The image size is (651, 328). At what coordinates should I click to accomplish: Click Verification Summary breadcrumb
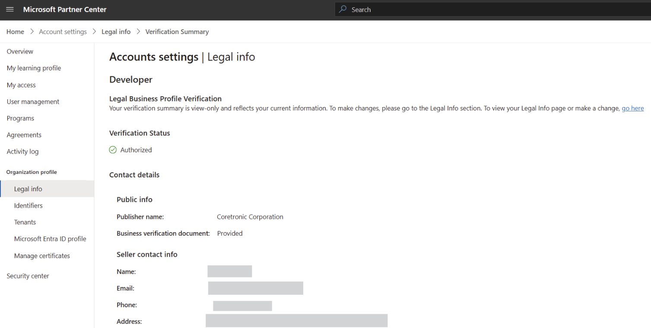tap(177, 32)
